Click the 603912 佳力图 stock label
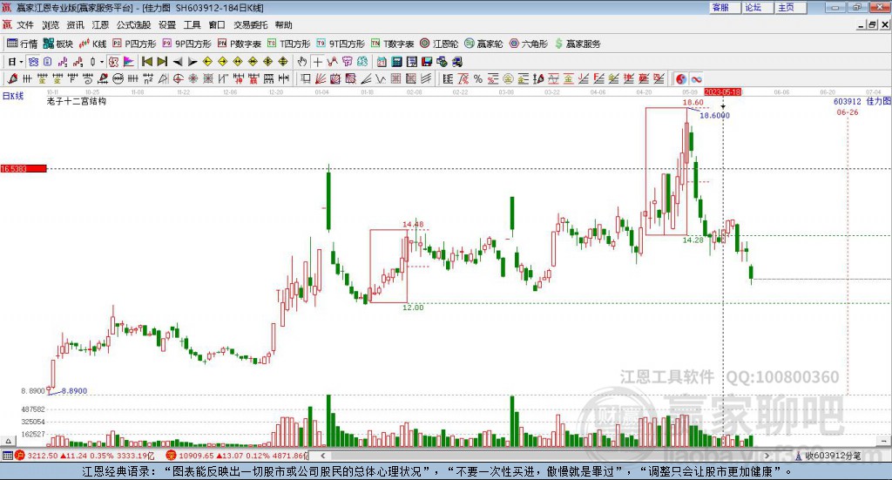Image resolution: width=892 pixels, height=480 pixels. pos(862,101)
